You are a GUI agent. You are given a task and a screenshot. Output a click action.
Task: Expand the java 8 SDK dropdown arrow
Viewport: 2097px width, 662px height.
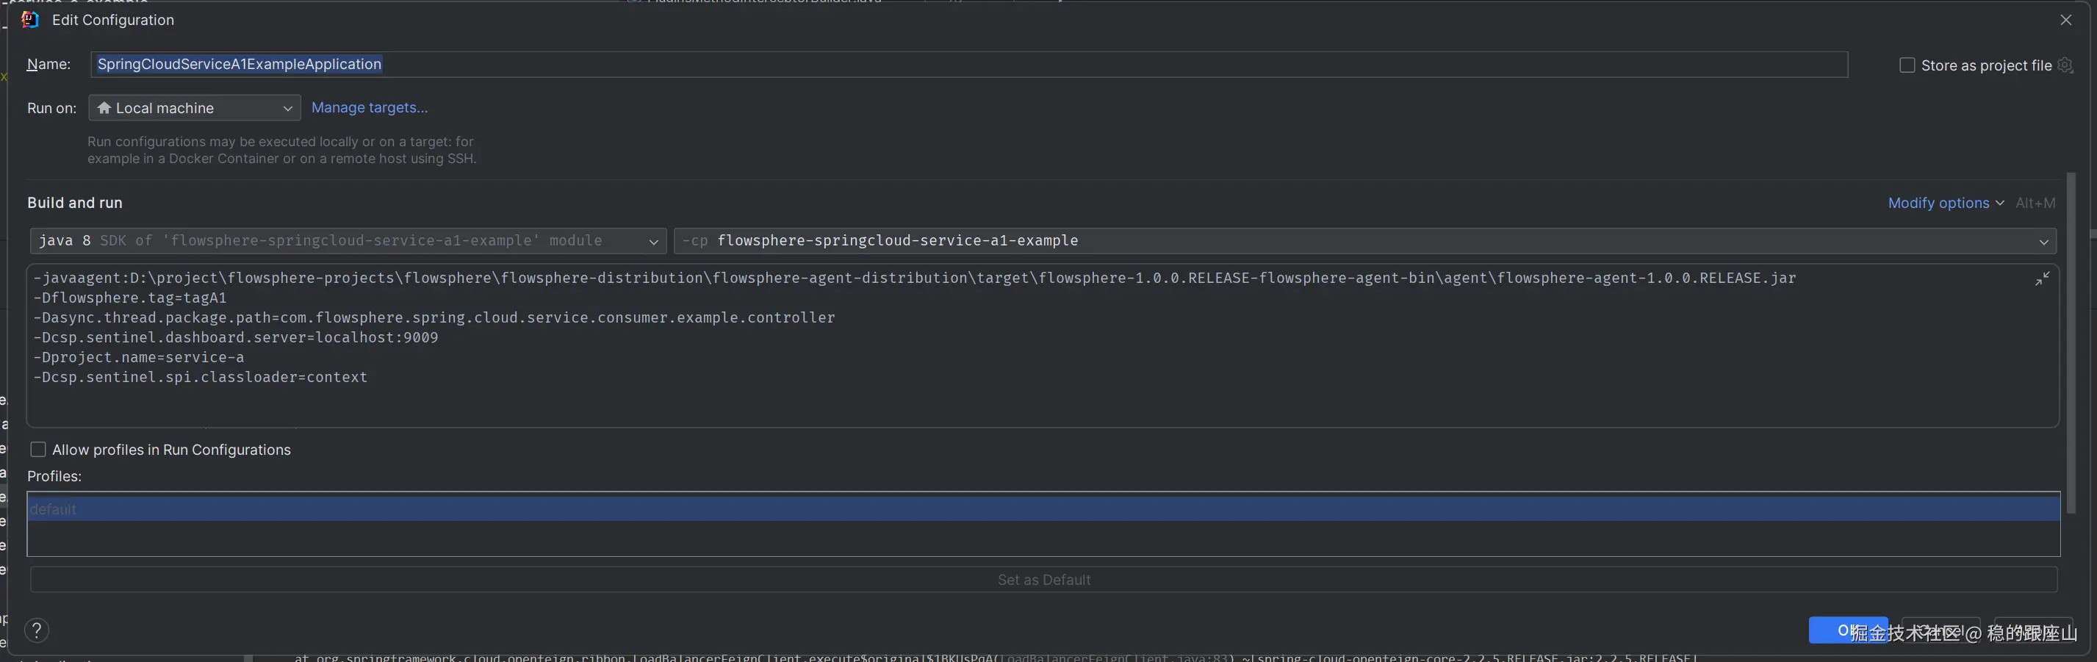653,241
